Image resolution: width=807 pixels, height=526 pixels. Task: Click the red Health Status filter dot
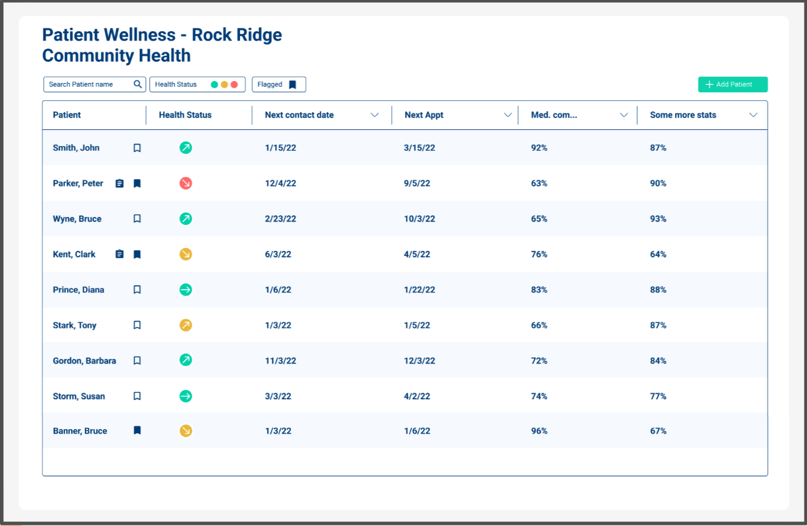pos(234,85)
